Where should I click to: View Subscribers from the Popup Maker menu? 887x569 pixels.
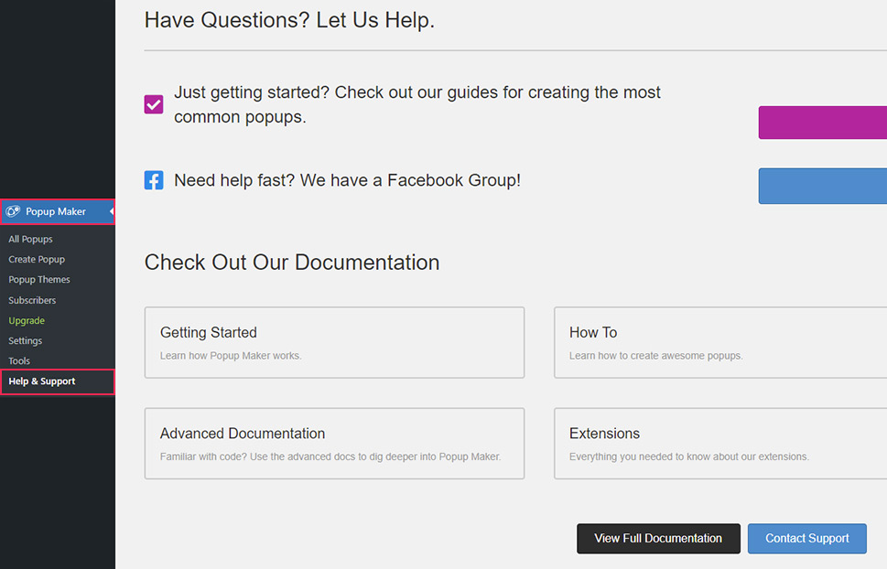click(x=32, y=299)
